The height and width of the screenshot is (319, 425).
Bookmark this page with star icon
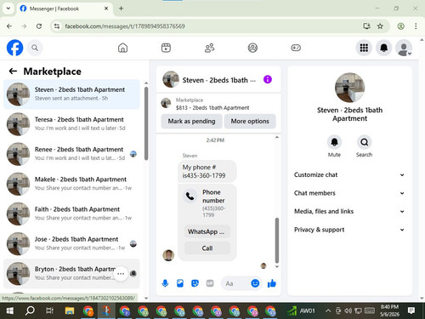(x=380, y=26)
